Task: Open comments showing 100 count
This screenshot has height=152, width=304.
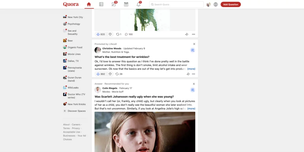Action: point(129,34)
